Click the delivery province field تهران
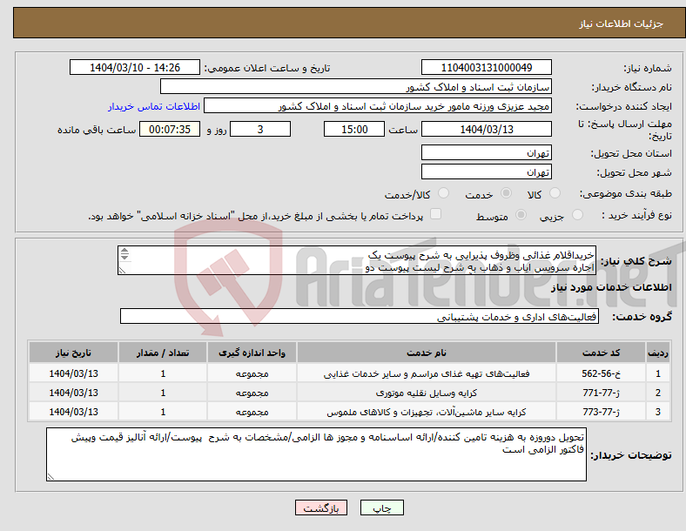The width and height of the screenshot is (686, 531). coord(486,152)
